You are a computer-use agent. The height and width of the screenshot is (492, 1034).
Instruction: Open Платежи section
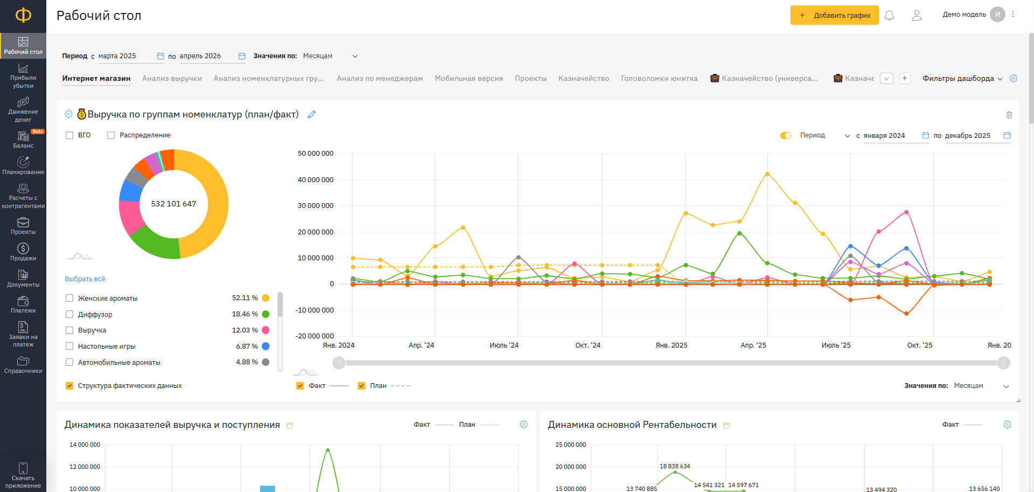click(x=23, y=304)
